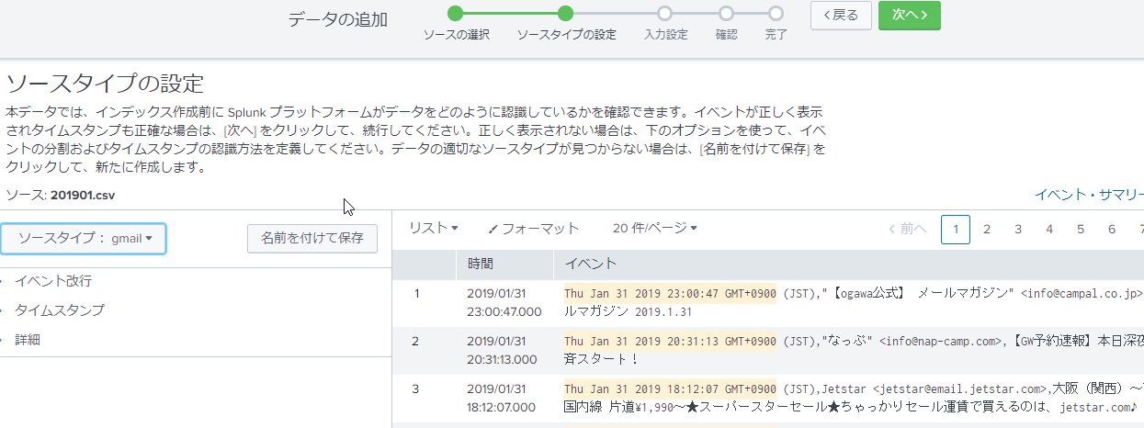Click the 確認 step circle
This screenshot has width=1144, height=428.
[726, 14]
